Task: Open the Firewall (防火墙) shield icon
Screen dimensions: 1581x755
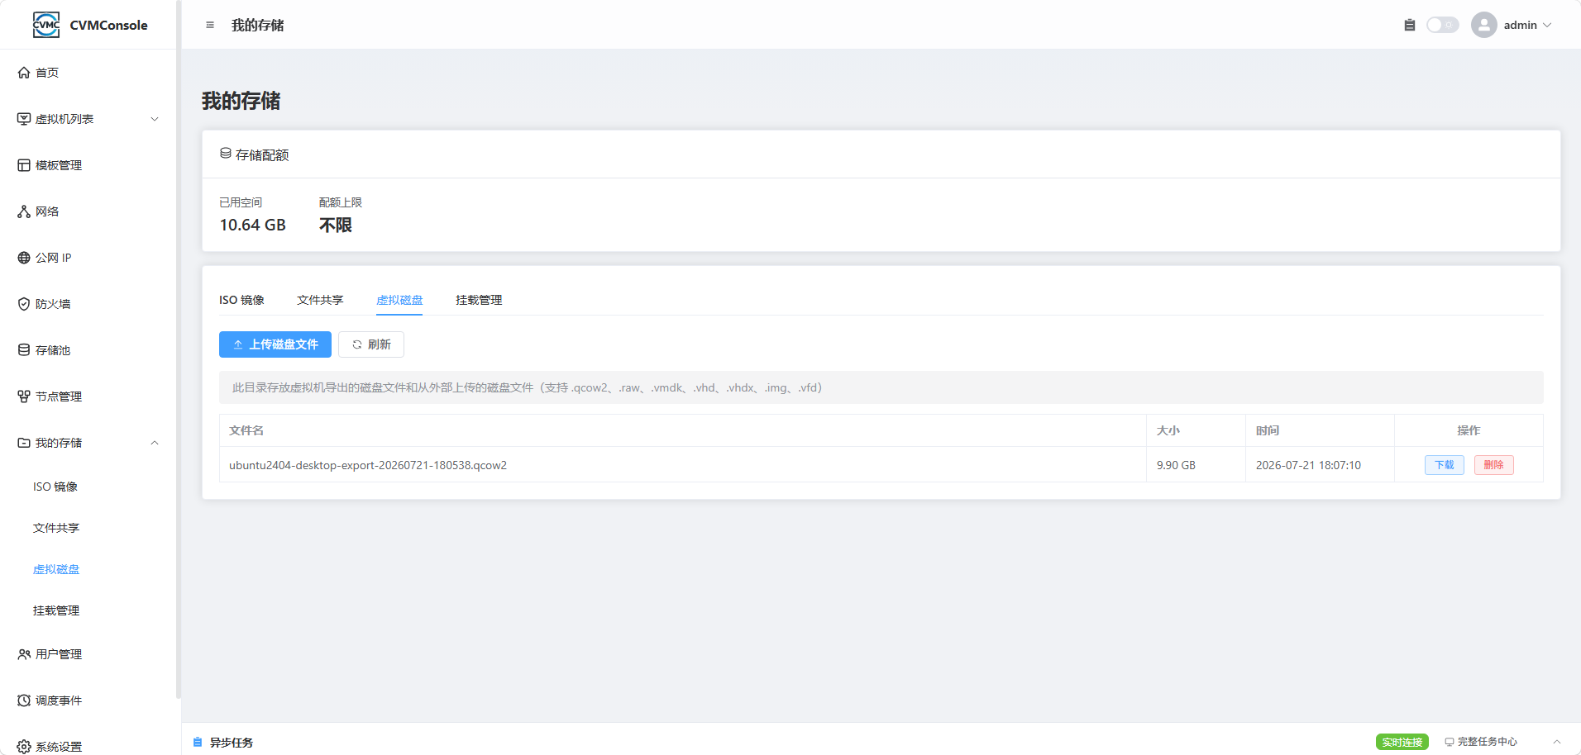Action: 24,304
